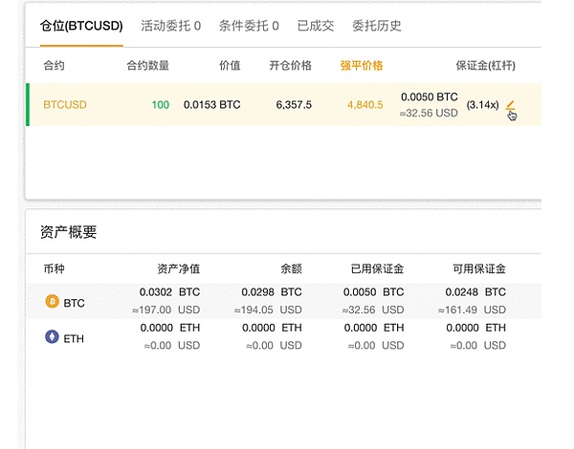Select the 已成交 tab
The height and width of the screenshot is (449, 574).
pos(316,26)
